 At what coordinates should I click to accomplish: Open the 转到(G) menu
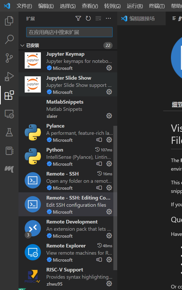[112, 6]
